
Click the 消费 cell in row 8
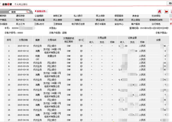coord(38,75)
